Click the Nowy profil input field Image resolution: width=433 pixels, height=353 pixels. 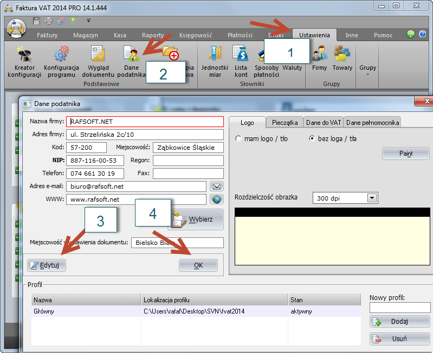click(x=400, y=308)
